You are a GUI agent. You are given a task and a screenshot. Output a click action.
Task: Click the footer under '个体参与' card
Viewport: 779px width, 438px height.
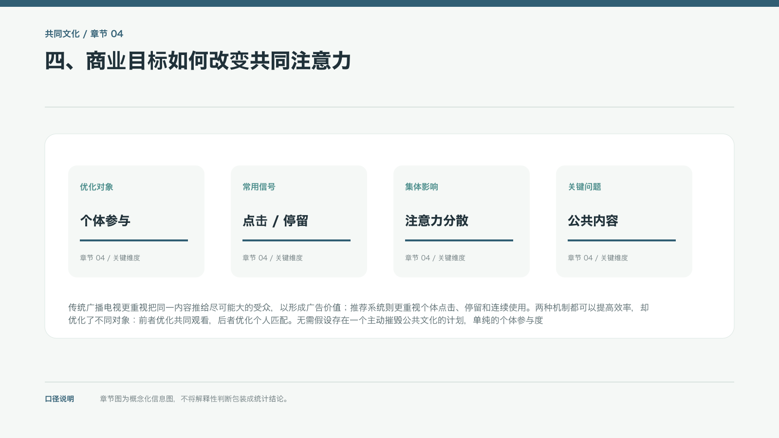(110, 258)
